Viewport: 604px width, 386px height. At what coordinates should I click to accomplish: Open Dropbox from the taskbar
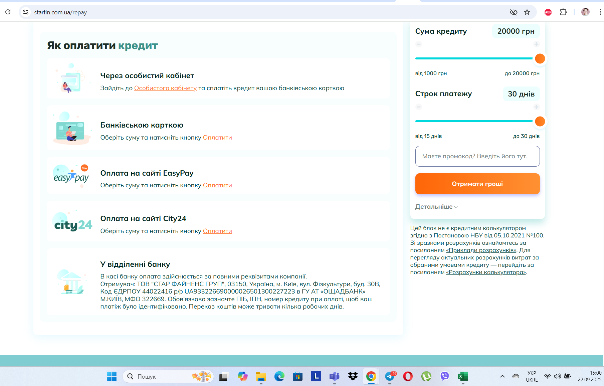353,377
